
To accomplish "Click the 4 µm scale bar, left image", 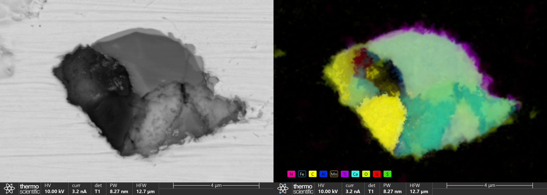I will click(216, 185).
